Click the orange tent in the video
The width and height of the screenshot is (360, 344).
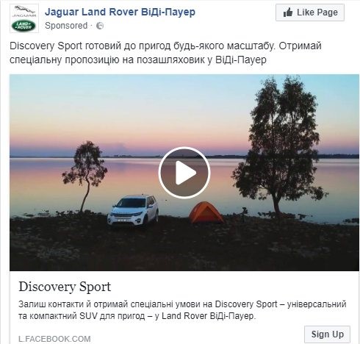[x=206, y=212]
